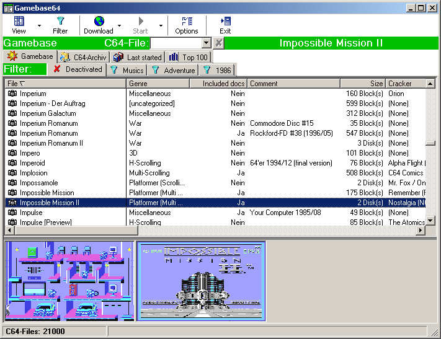Select the Imperium - Der Auftrag row
The width and height of the screenshot is (441, 339).
[x=215, y=103]
